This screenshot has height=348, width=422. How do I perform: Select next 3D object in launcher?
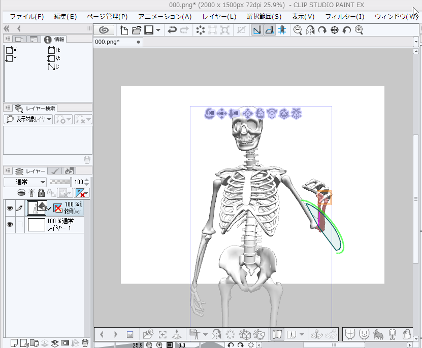(x=116, y=334)
